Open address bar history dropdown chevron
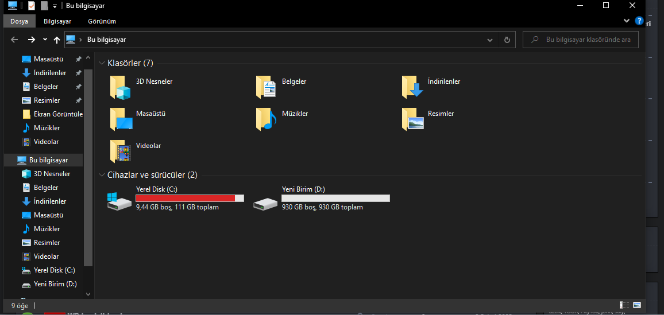The image size is (664, 315). (490, 40)
